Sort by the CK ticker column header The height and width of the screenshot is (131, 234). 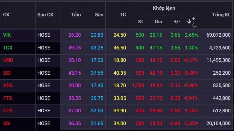click(6, 15)
